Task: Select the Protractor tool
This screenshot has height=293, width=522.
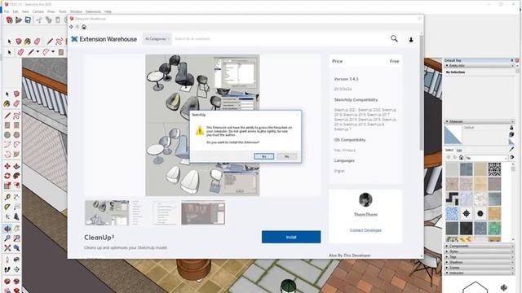Action: click(x=7, y=207)
